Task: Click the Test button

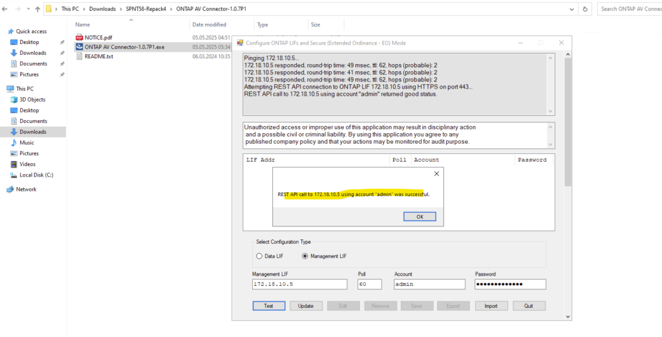Action: [x=268, y=306]
